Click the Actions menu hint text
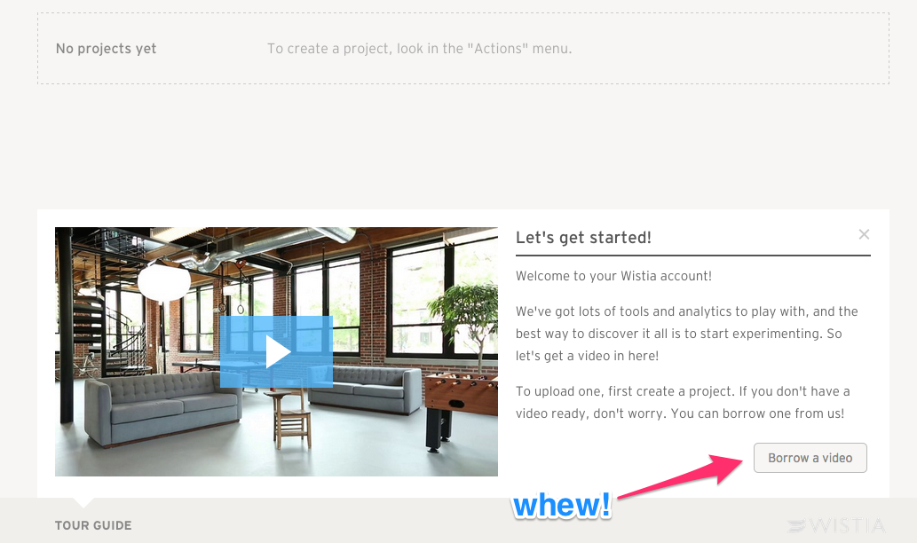 [x=419, y=49]
